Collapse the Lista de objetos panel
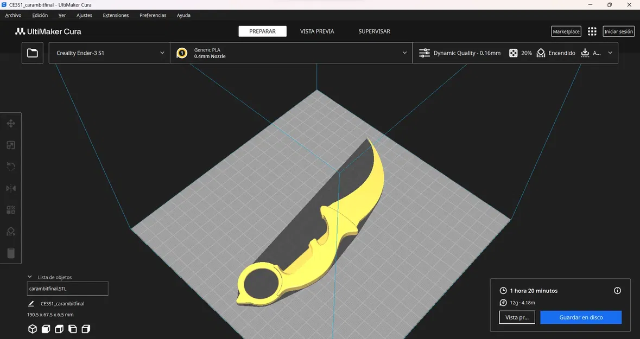Image resolution: width=640 pixels, height=339 pixels. [x=30, y=277]
